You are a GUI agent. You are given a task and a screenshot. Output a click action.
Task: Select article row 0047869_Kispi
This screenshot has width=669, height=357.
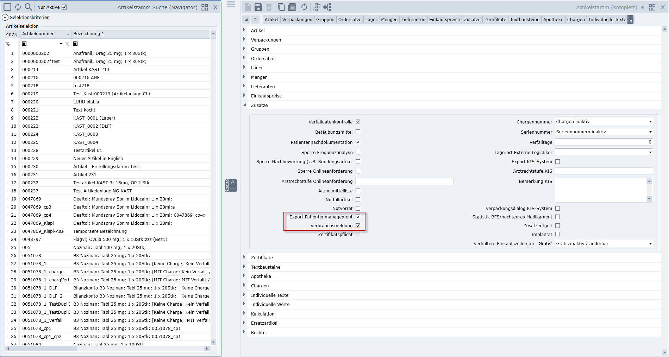[x=108, y=223]
